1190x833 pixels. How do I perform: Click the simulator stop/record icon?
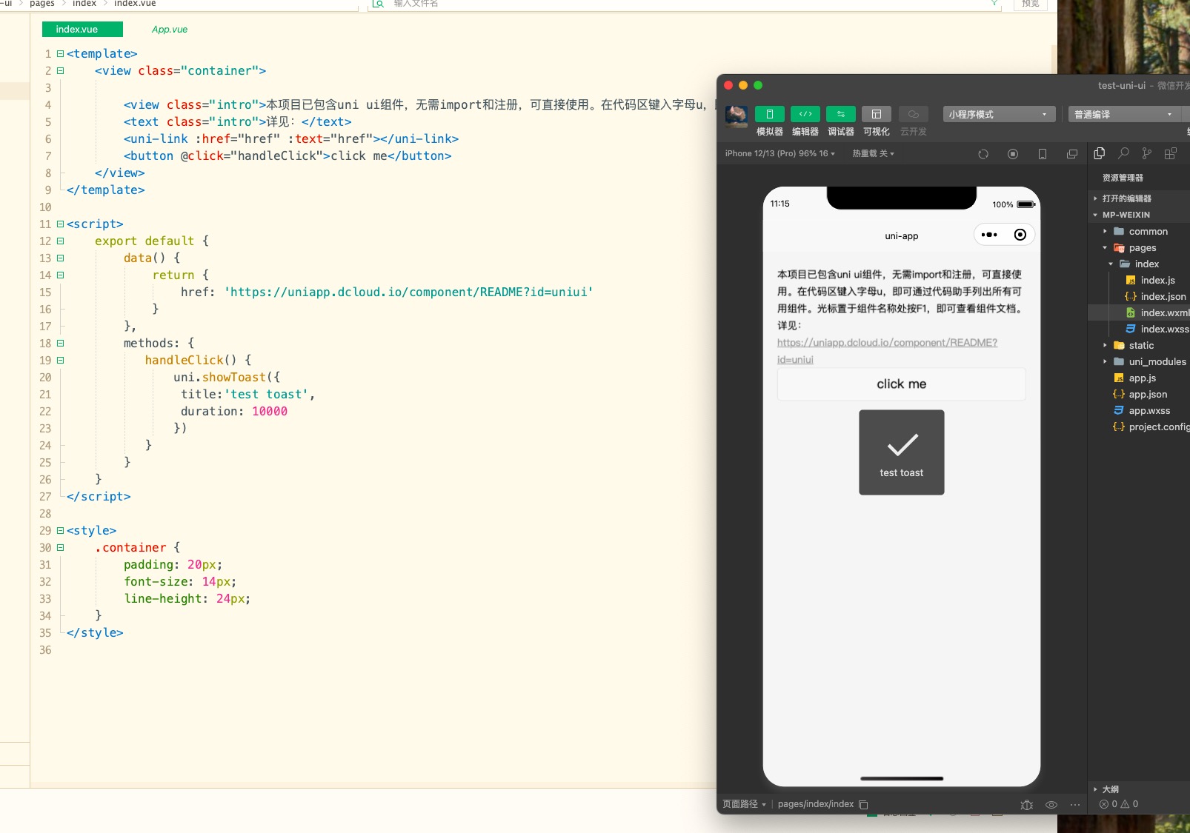coord(1013,154)
